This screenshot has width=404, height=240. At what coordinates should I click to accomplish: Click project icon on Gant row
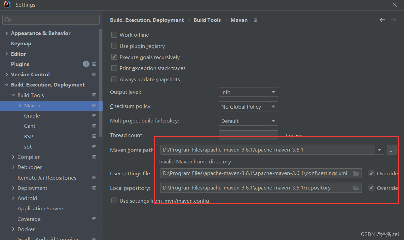coord(94,126)
